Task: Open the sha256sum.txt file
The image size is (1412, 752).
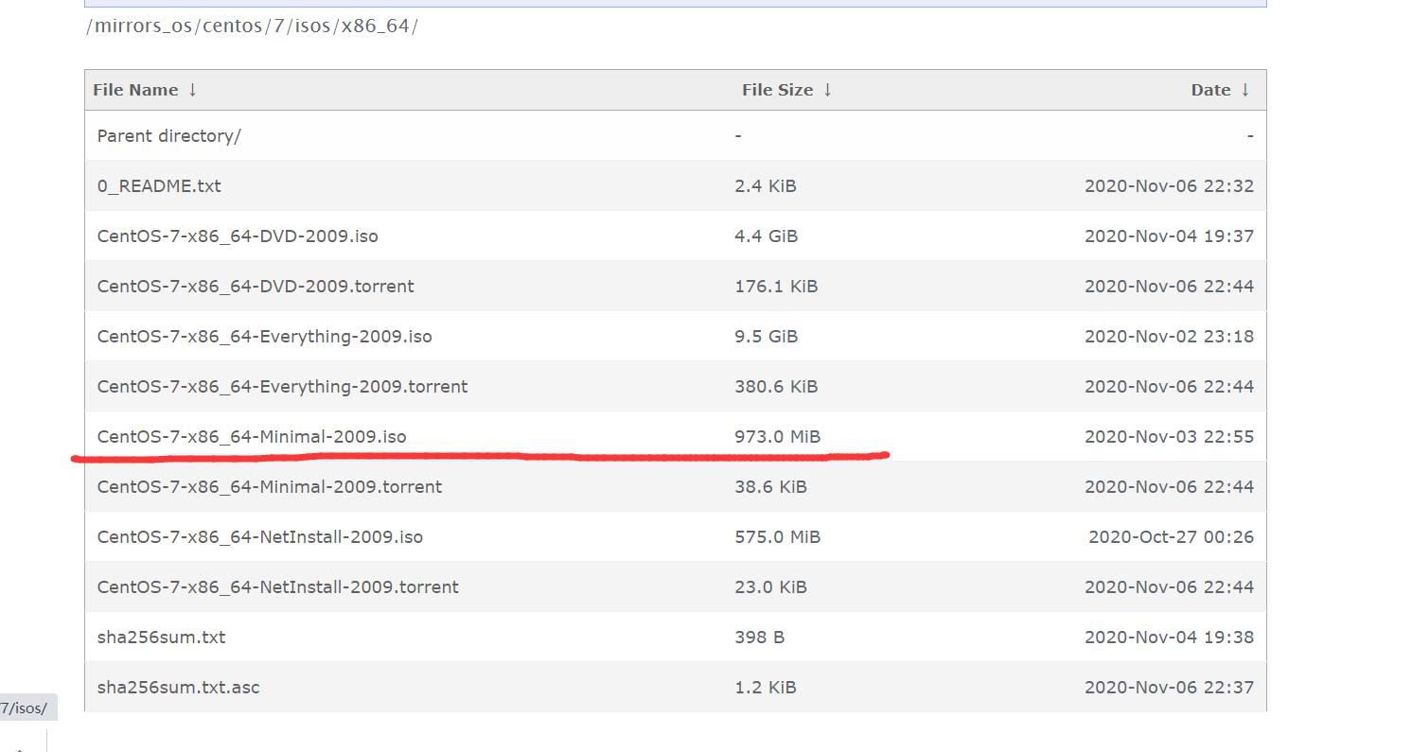Action: pos(162,638)
